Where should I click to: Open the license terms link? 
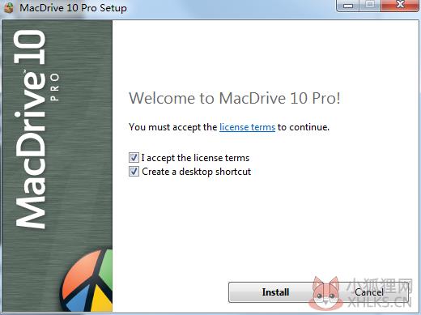247,127
